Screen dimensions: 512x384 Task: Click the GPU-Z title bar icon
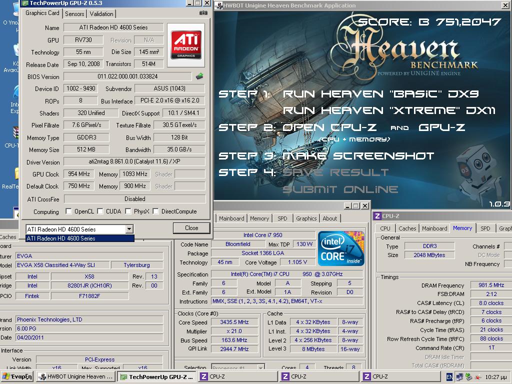tap(25, 3)
